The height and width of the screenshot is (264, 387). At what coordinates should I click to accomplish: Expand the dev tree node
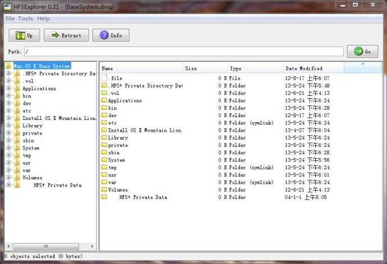[x=8, y=103]
